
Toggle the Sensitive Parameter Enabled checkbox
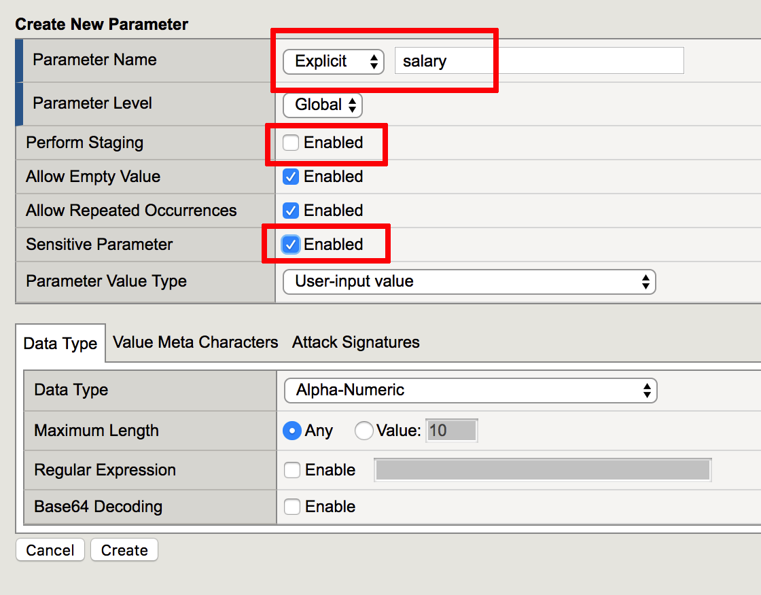[291, 245]
